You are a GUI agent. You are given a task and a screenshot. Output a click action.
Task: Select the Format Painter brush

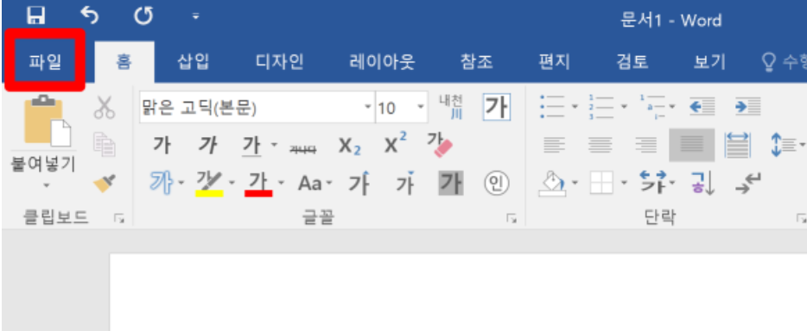click(x=105, y=183)
